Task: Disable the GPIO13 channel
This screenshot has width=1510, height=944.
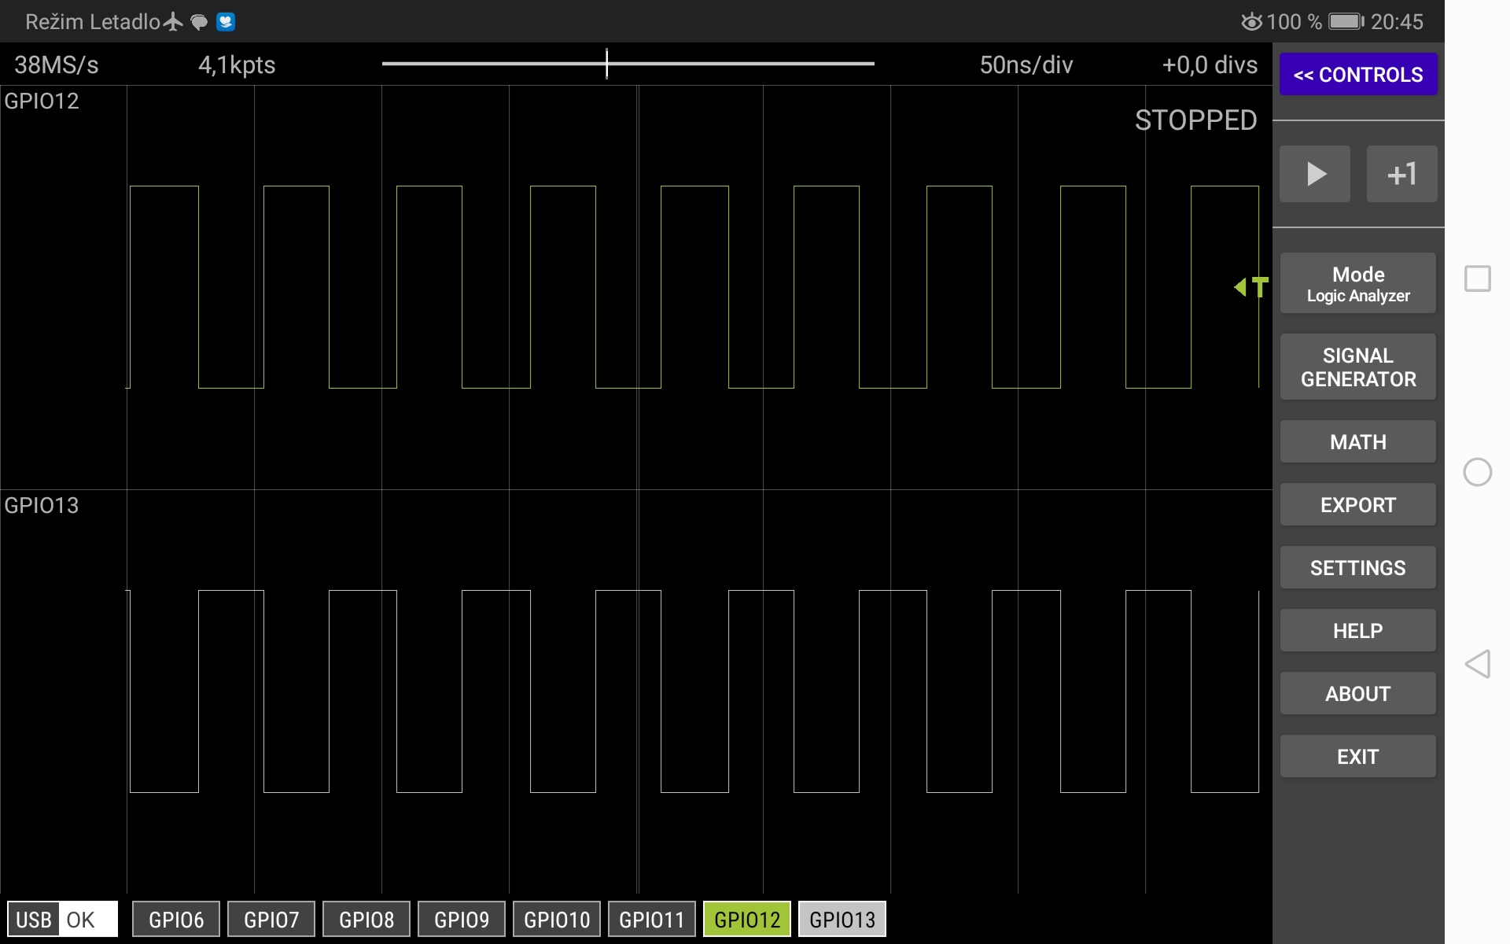Action: [842, 919]
